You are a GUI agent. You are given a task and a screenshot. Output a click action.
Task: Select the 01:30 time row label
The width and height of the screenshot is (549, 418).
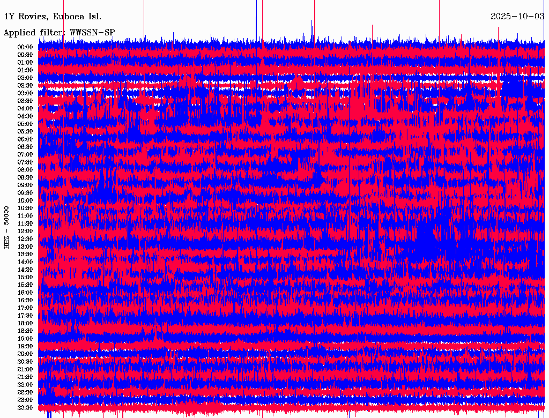[25, 70]
